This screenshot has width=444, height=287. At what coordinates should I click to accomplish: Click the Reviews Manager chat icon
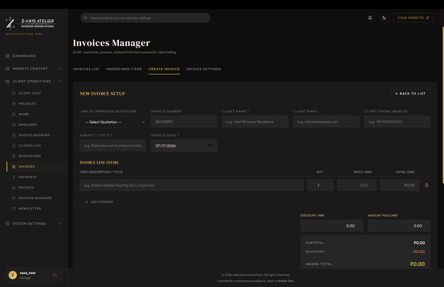tap(14, 198)
